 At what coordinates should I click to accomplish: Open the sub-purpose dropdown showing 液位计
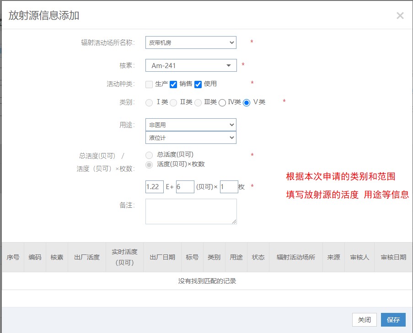coord(191,137)
